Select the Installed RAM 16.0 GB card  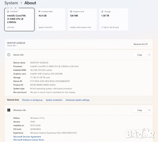point(51,20)
